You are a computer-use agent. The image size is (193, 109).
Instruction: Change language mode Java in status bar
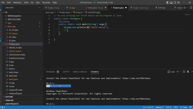pyautogui.click(x=185, y=107)
